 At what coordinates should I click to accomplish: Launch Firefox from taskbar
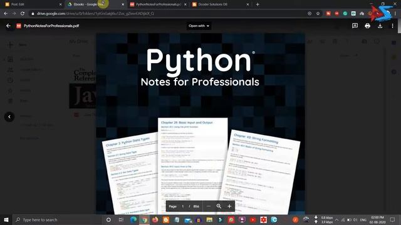click(x=155, y=219)
